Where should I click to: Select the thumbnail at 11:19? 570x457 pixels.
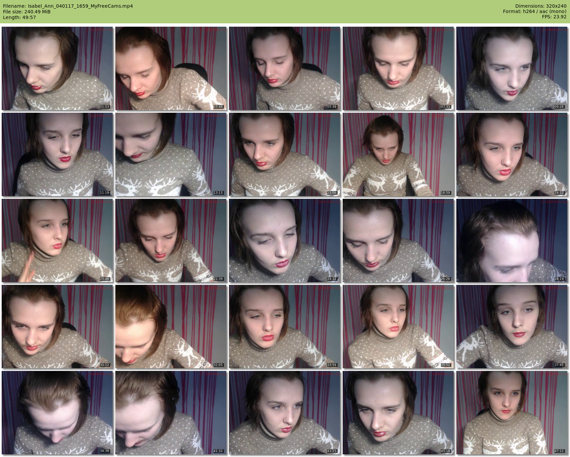[57, 154]
